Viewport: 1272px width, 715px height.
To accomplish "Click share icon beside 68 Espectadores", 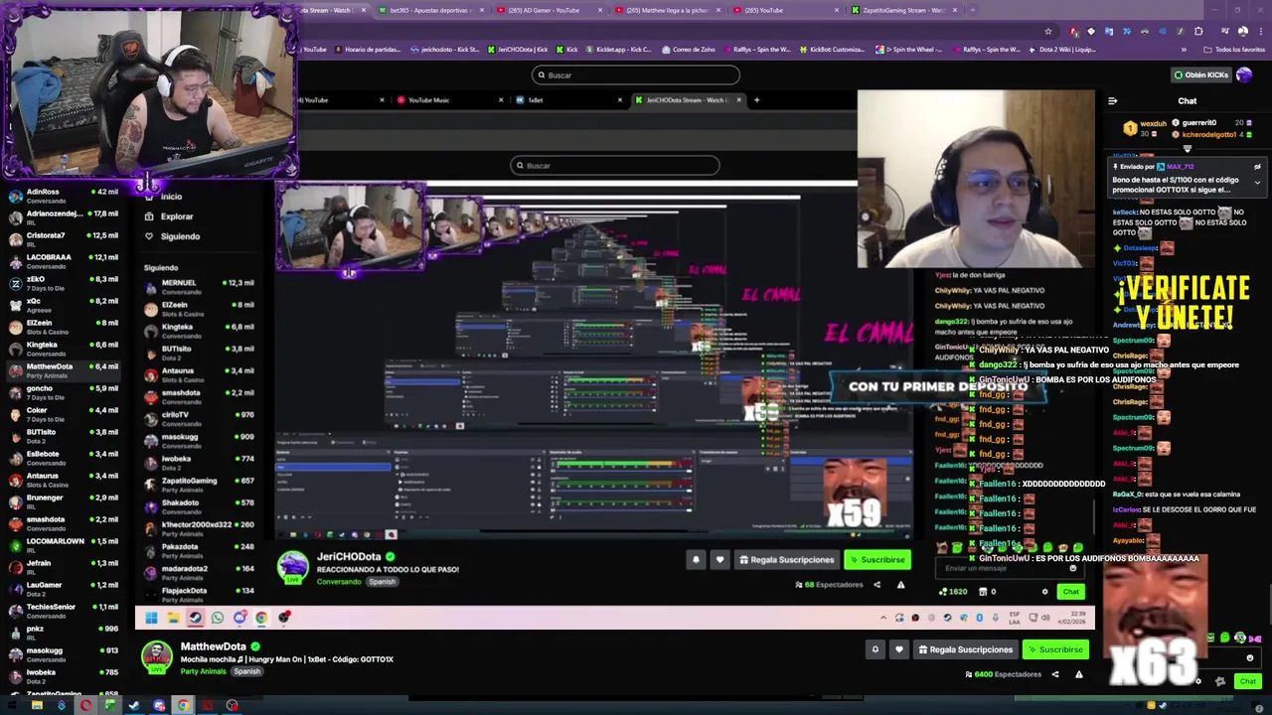I will point(876,585).
